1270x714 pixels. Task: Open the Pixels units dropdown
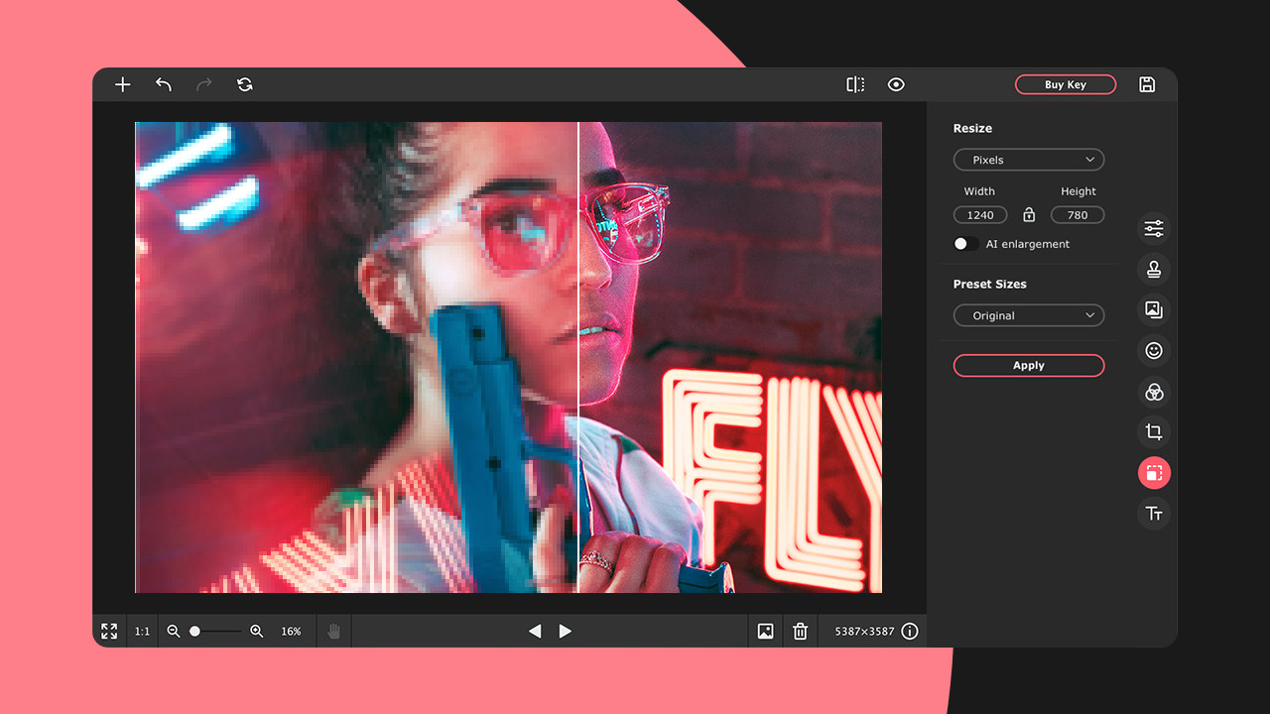(1028, 160)
